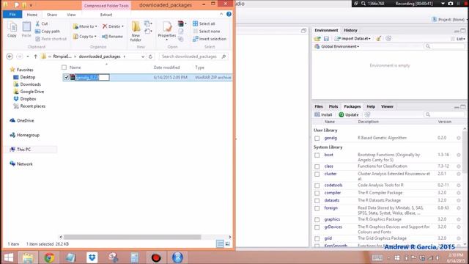The width and height of the screenshot is (469, 264).
Task: Click save workspace icon in Environment pane
Action: (326, 39)
